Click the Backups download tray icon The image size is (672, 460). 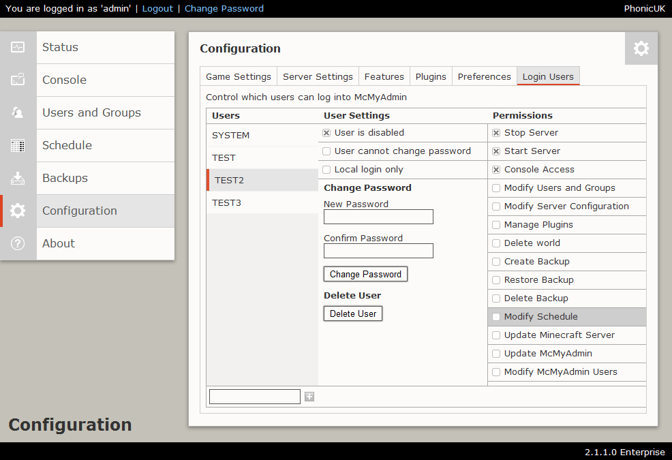18,178
